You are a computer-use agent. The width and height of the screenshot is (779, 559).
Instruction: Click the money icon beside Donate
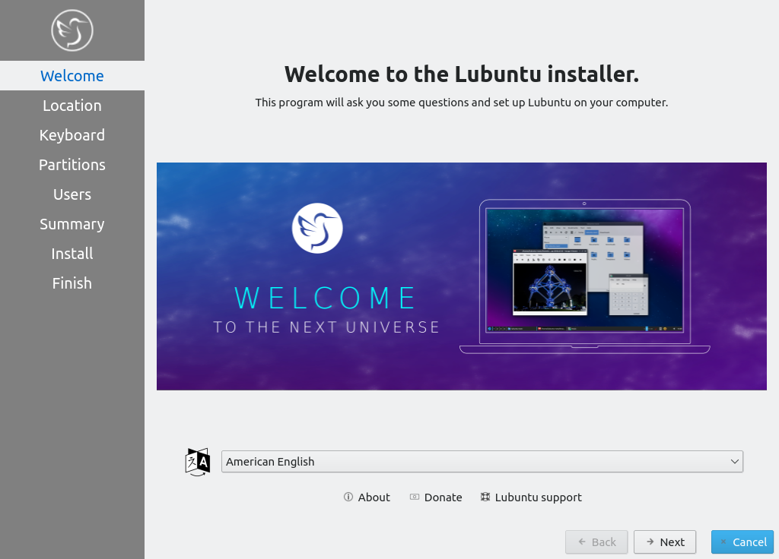[415, 497]
